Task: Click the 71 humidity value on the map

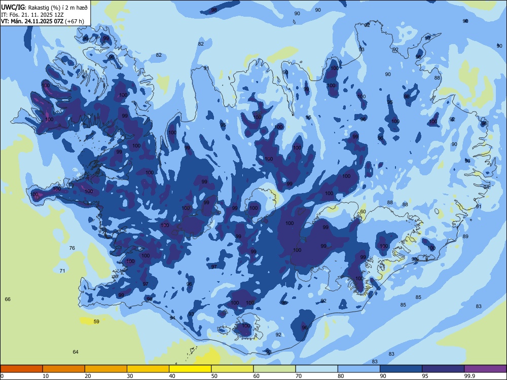Action: [62, 271]
